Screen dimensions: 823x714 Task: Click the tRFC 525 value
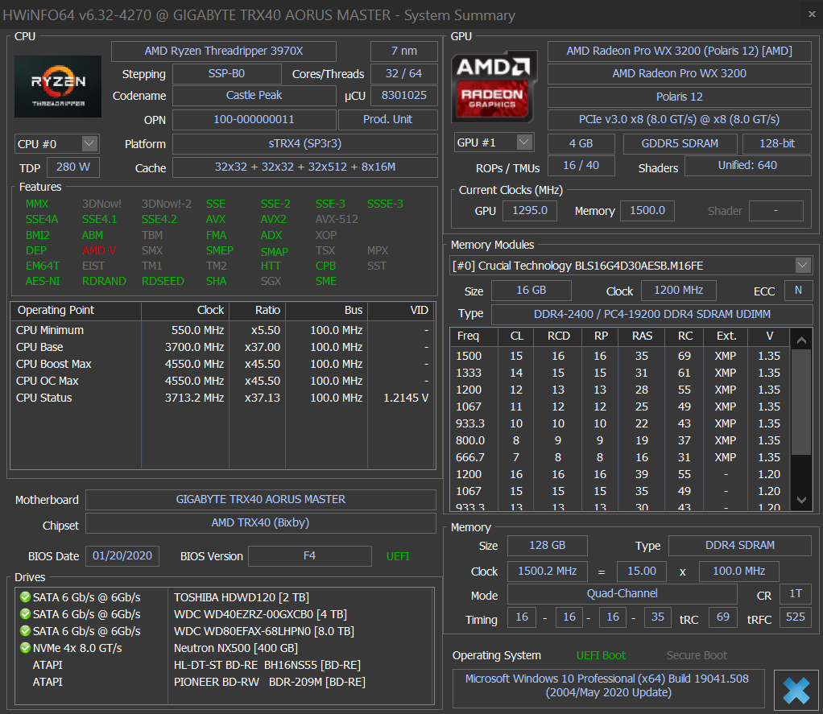(795, 617)
